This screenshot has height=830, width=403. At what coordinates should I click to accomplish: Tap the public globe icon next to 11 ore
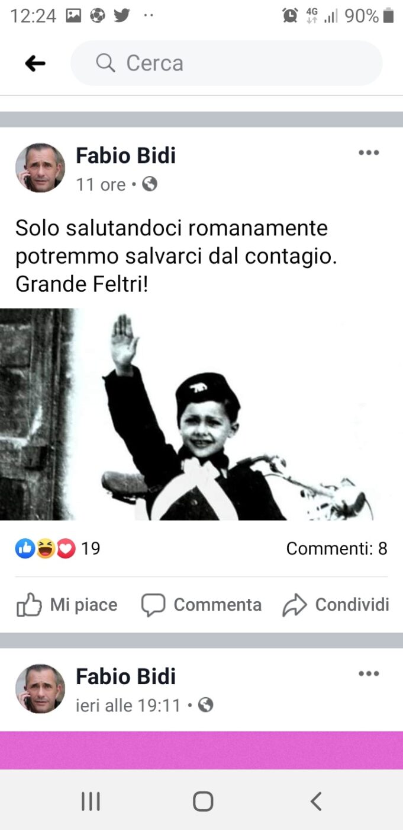click(x=150, y=184)
